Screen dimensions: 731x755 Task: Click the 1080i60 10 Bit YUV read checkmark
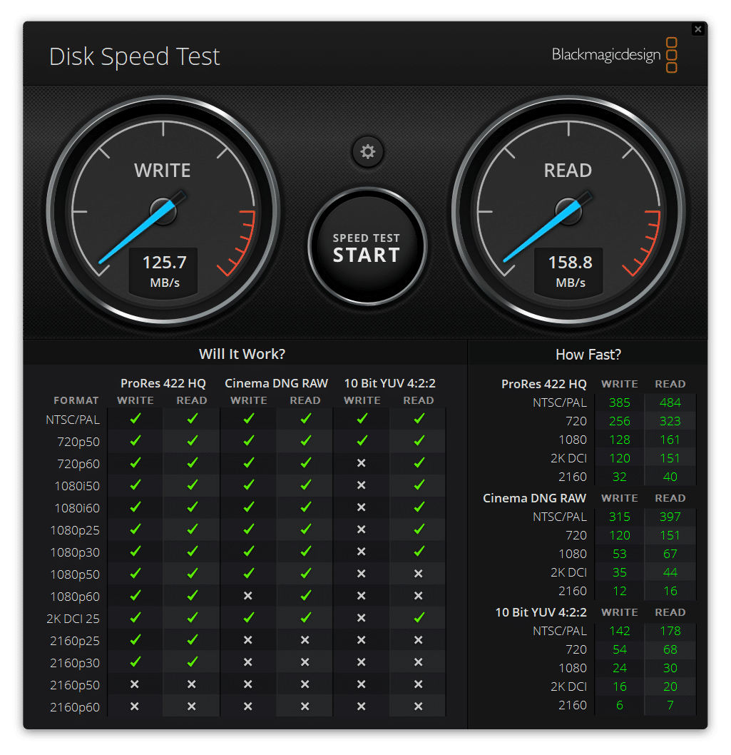click(419, 507)
